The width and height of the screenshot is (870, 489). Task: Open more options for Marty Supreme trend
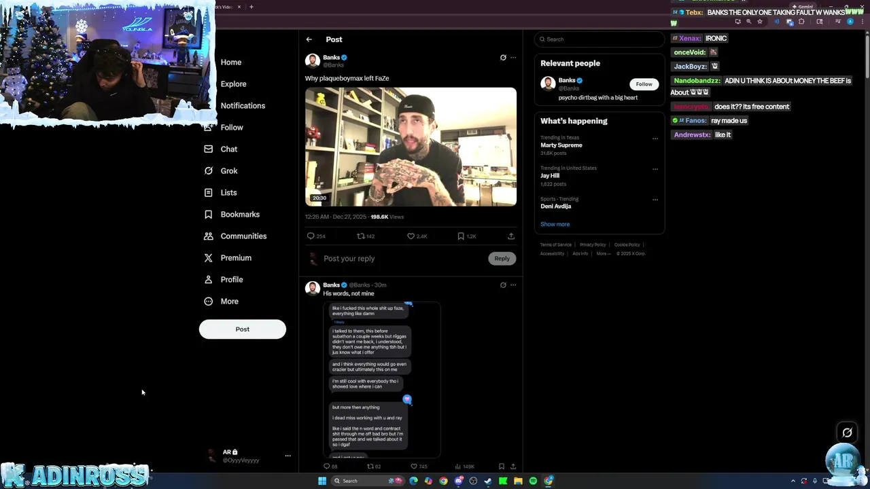click(655, 139)
